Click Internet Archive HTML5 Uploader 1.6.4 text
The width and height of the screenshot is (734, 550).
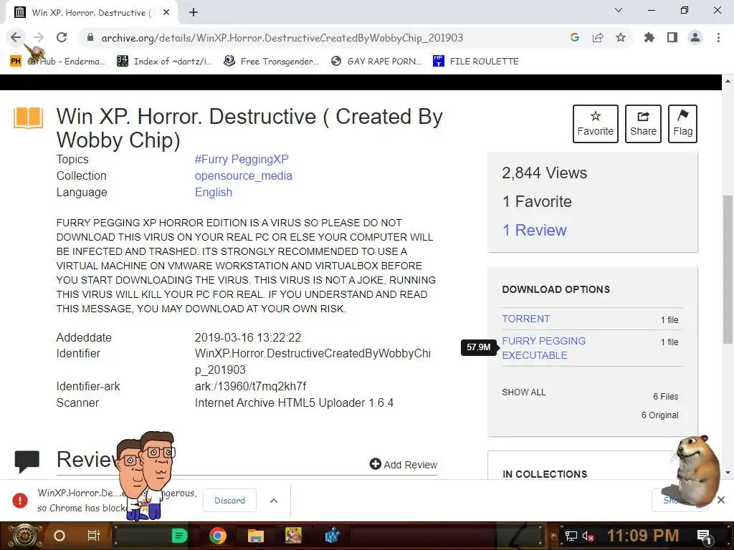click(x=294, y=402)
